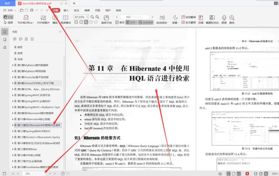Jump to last page in status bar
This screenshot has width=279, height=176.
[x=54, y=173]
